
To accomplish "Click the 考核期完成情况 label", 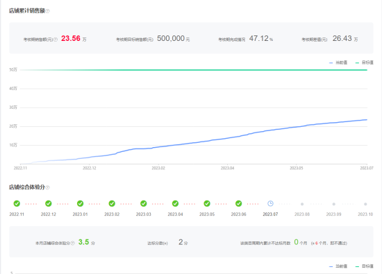I will pyautogui.click(x=232, y=40).
